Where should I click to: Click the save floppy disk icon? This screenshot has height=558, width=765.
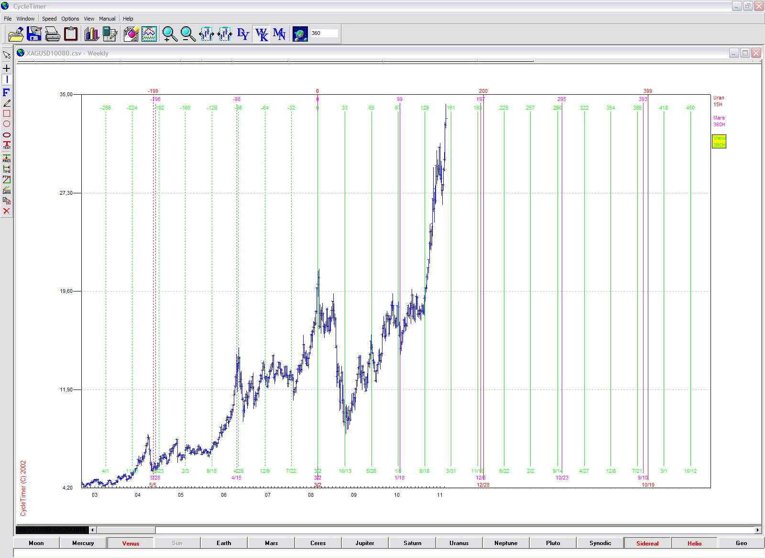point(34,34)
